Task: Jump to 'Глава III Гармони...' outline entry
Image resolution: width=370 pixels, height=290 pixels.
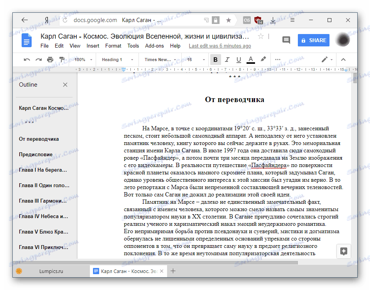Action: (x=43, y=201)
